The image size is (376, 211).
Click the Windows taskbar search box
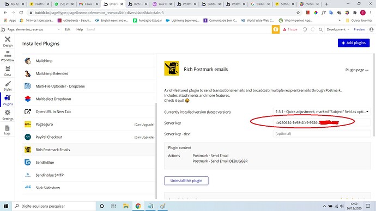(54, 206)
